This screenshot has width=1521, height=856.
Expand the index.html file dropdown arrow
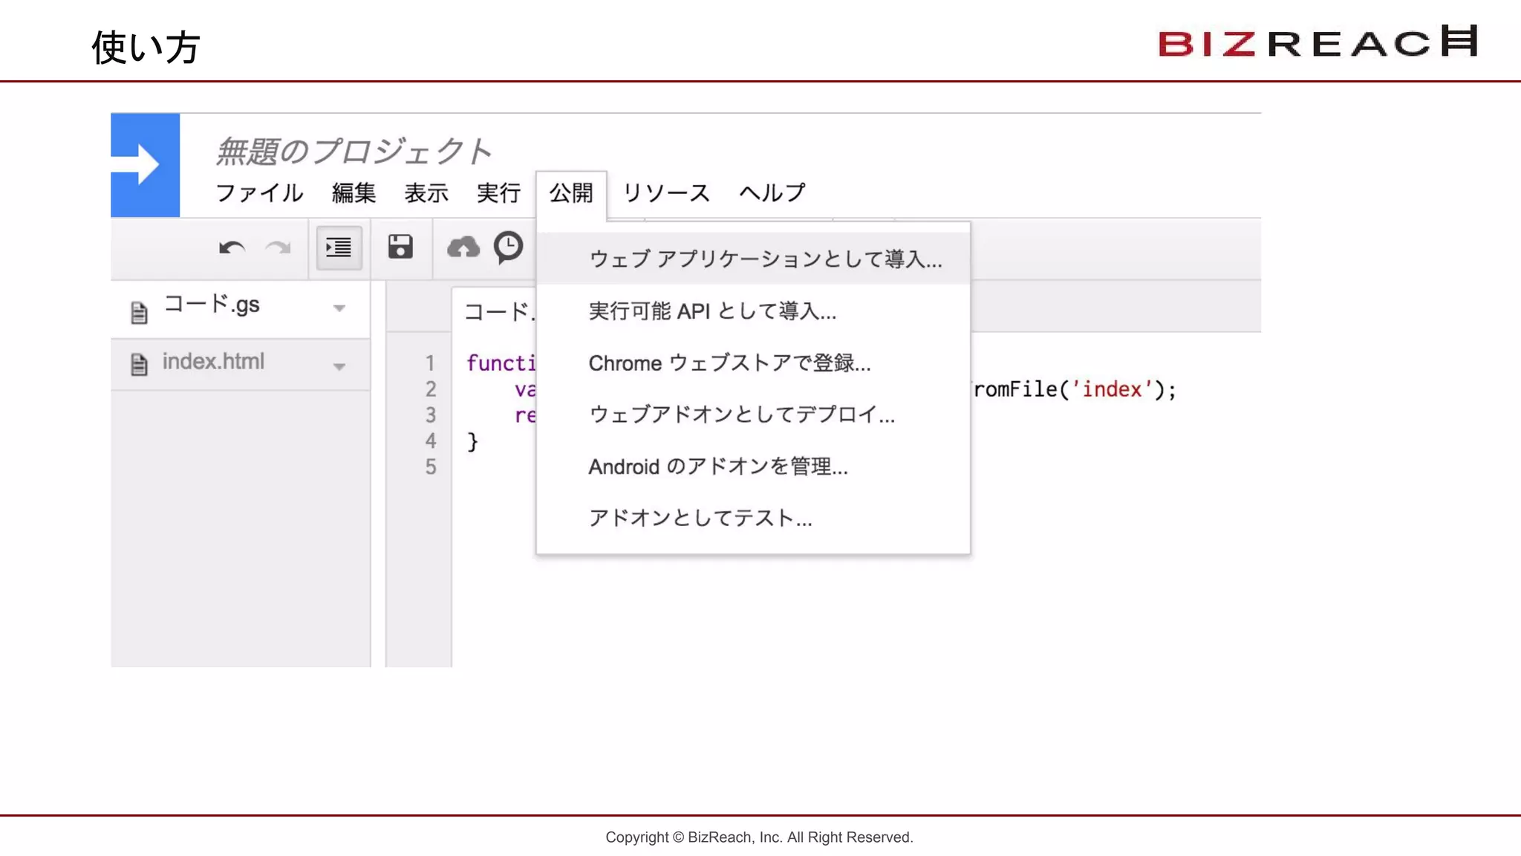(x=339, y=366)
